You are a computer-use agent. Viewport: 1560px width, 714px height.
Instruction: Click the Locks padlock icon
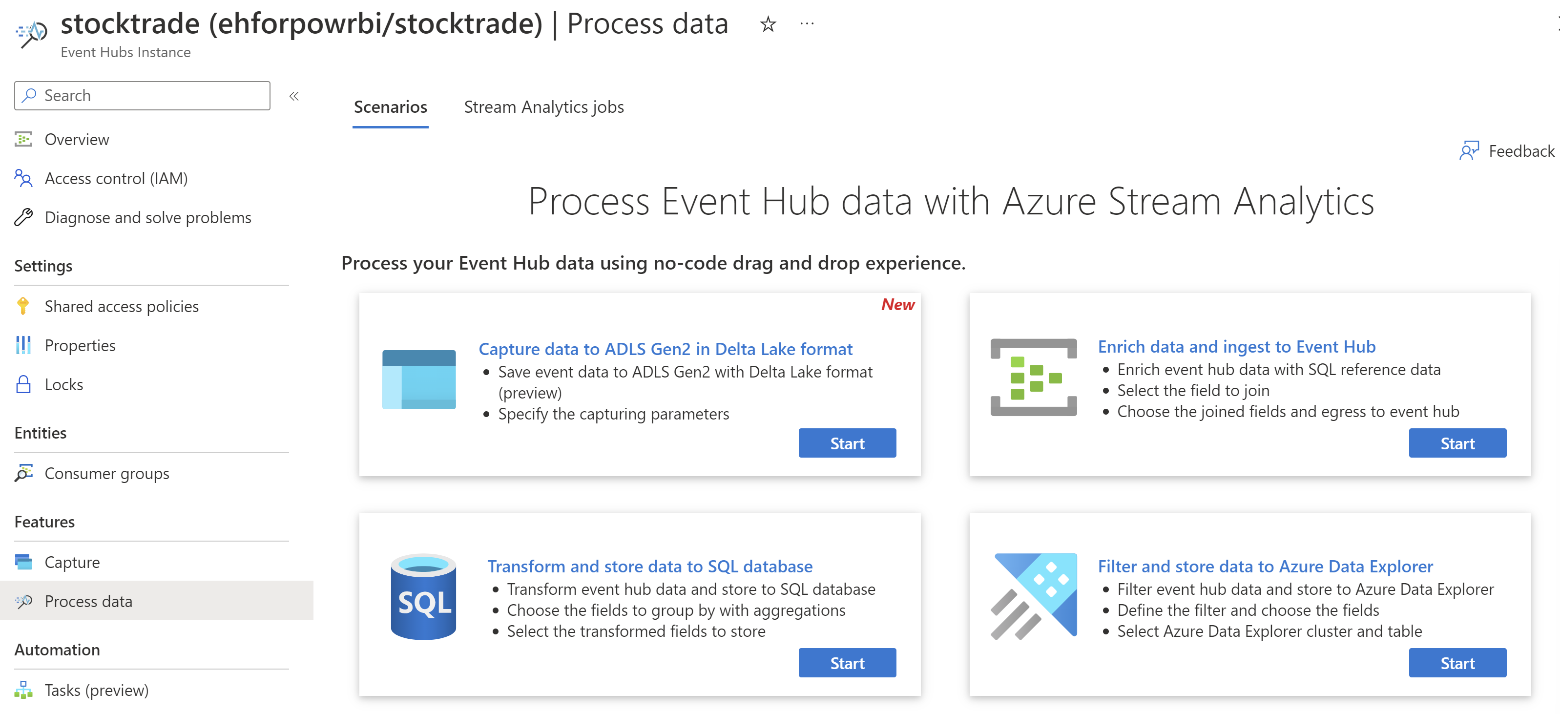point(23,384)
